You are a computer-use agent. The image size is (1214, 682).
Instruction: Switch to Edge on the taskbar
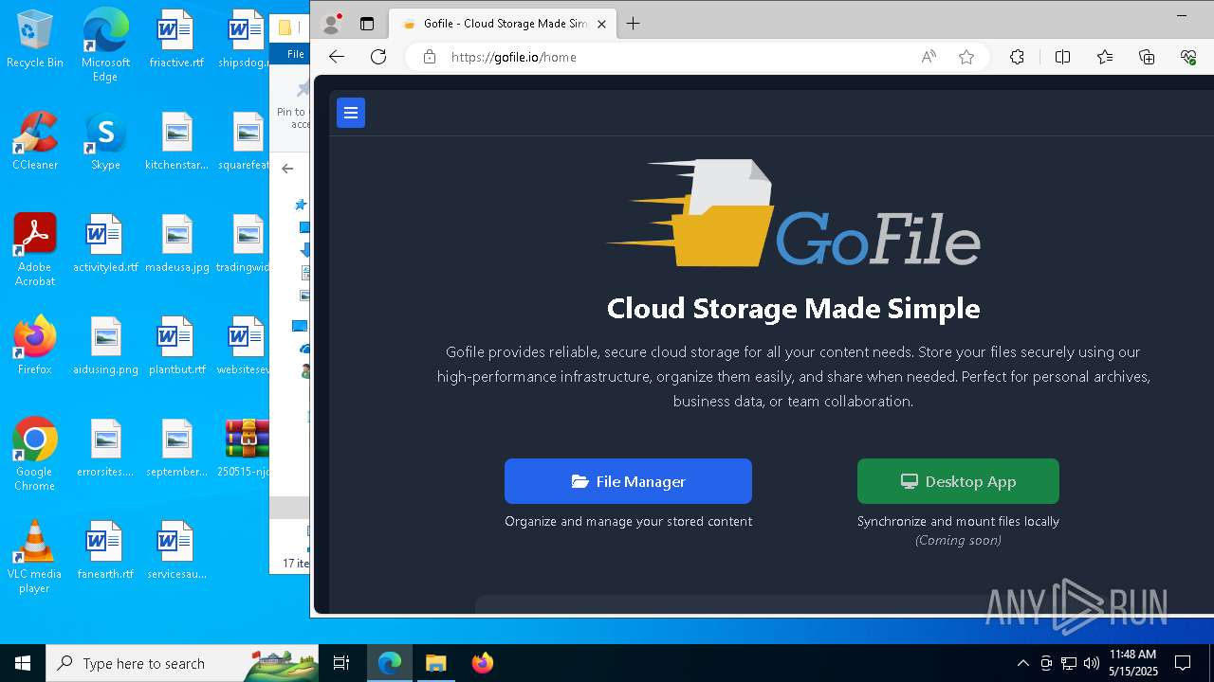click(390, 663)
